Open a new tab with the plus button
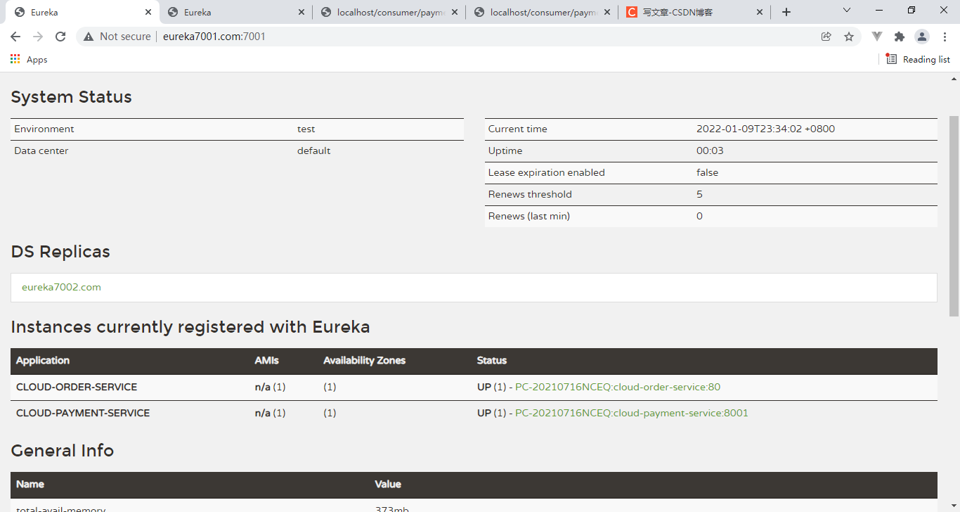The width and height of the screenshot is (960, 512). (x=786, y=12)
